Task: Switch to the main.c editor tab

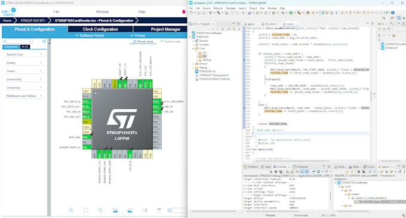Action: click(x=290, y=24)
